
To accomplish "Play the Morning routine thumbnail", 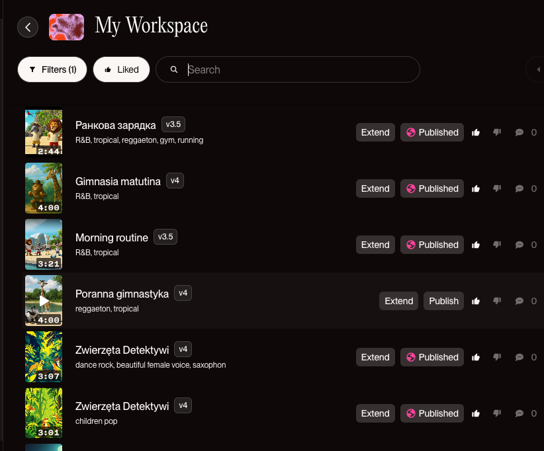I will pos(44,245).
